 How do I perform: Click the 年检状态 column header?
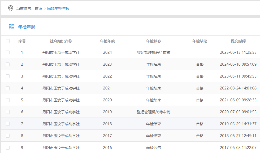154,41
